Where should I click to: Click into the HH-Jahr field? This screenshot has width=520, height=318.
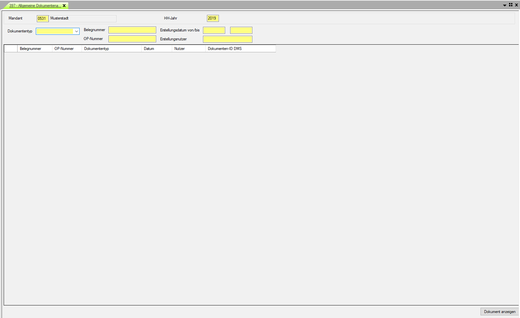213,19
